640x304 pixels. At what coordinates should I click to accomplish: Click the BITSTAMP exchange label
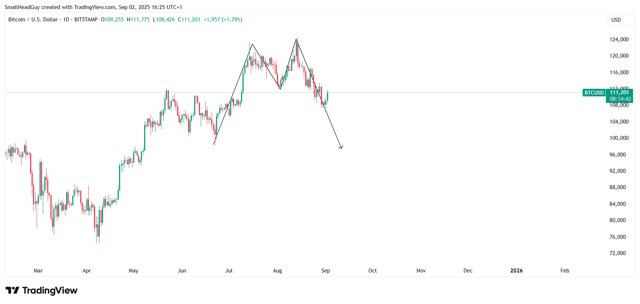86,20
